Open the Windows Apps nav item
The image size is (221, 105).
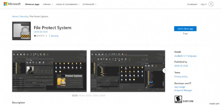(32, 4)
